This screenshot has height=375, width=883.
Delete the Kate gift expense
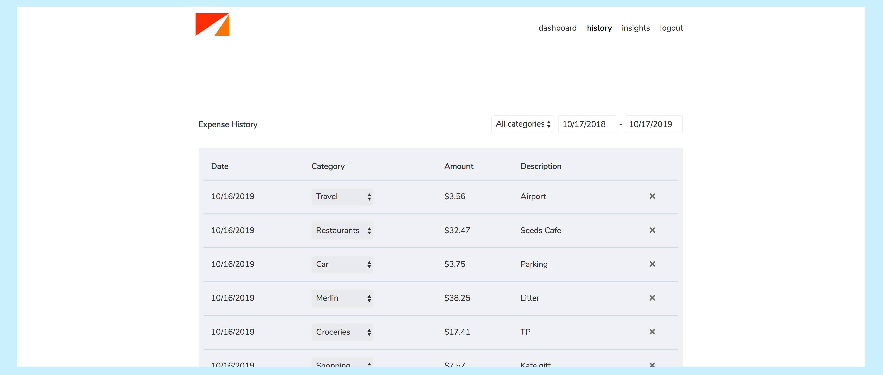point(652,364)
